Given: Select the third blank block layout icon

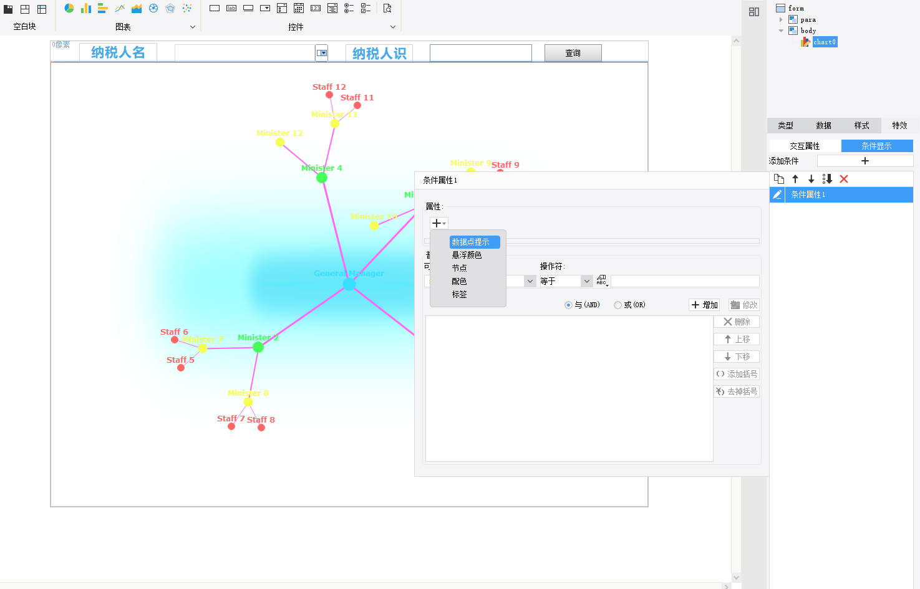Looking at the screenshot, I should (42, 9).
